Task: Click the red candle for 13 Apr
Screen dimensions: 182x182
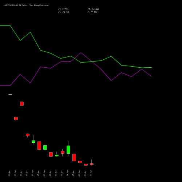Action: [22, 104]
